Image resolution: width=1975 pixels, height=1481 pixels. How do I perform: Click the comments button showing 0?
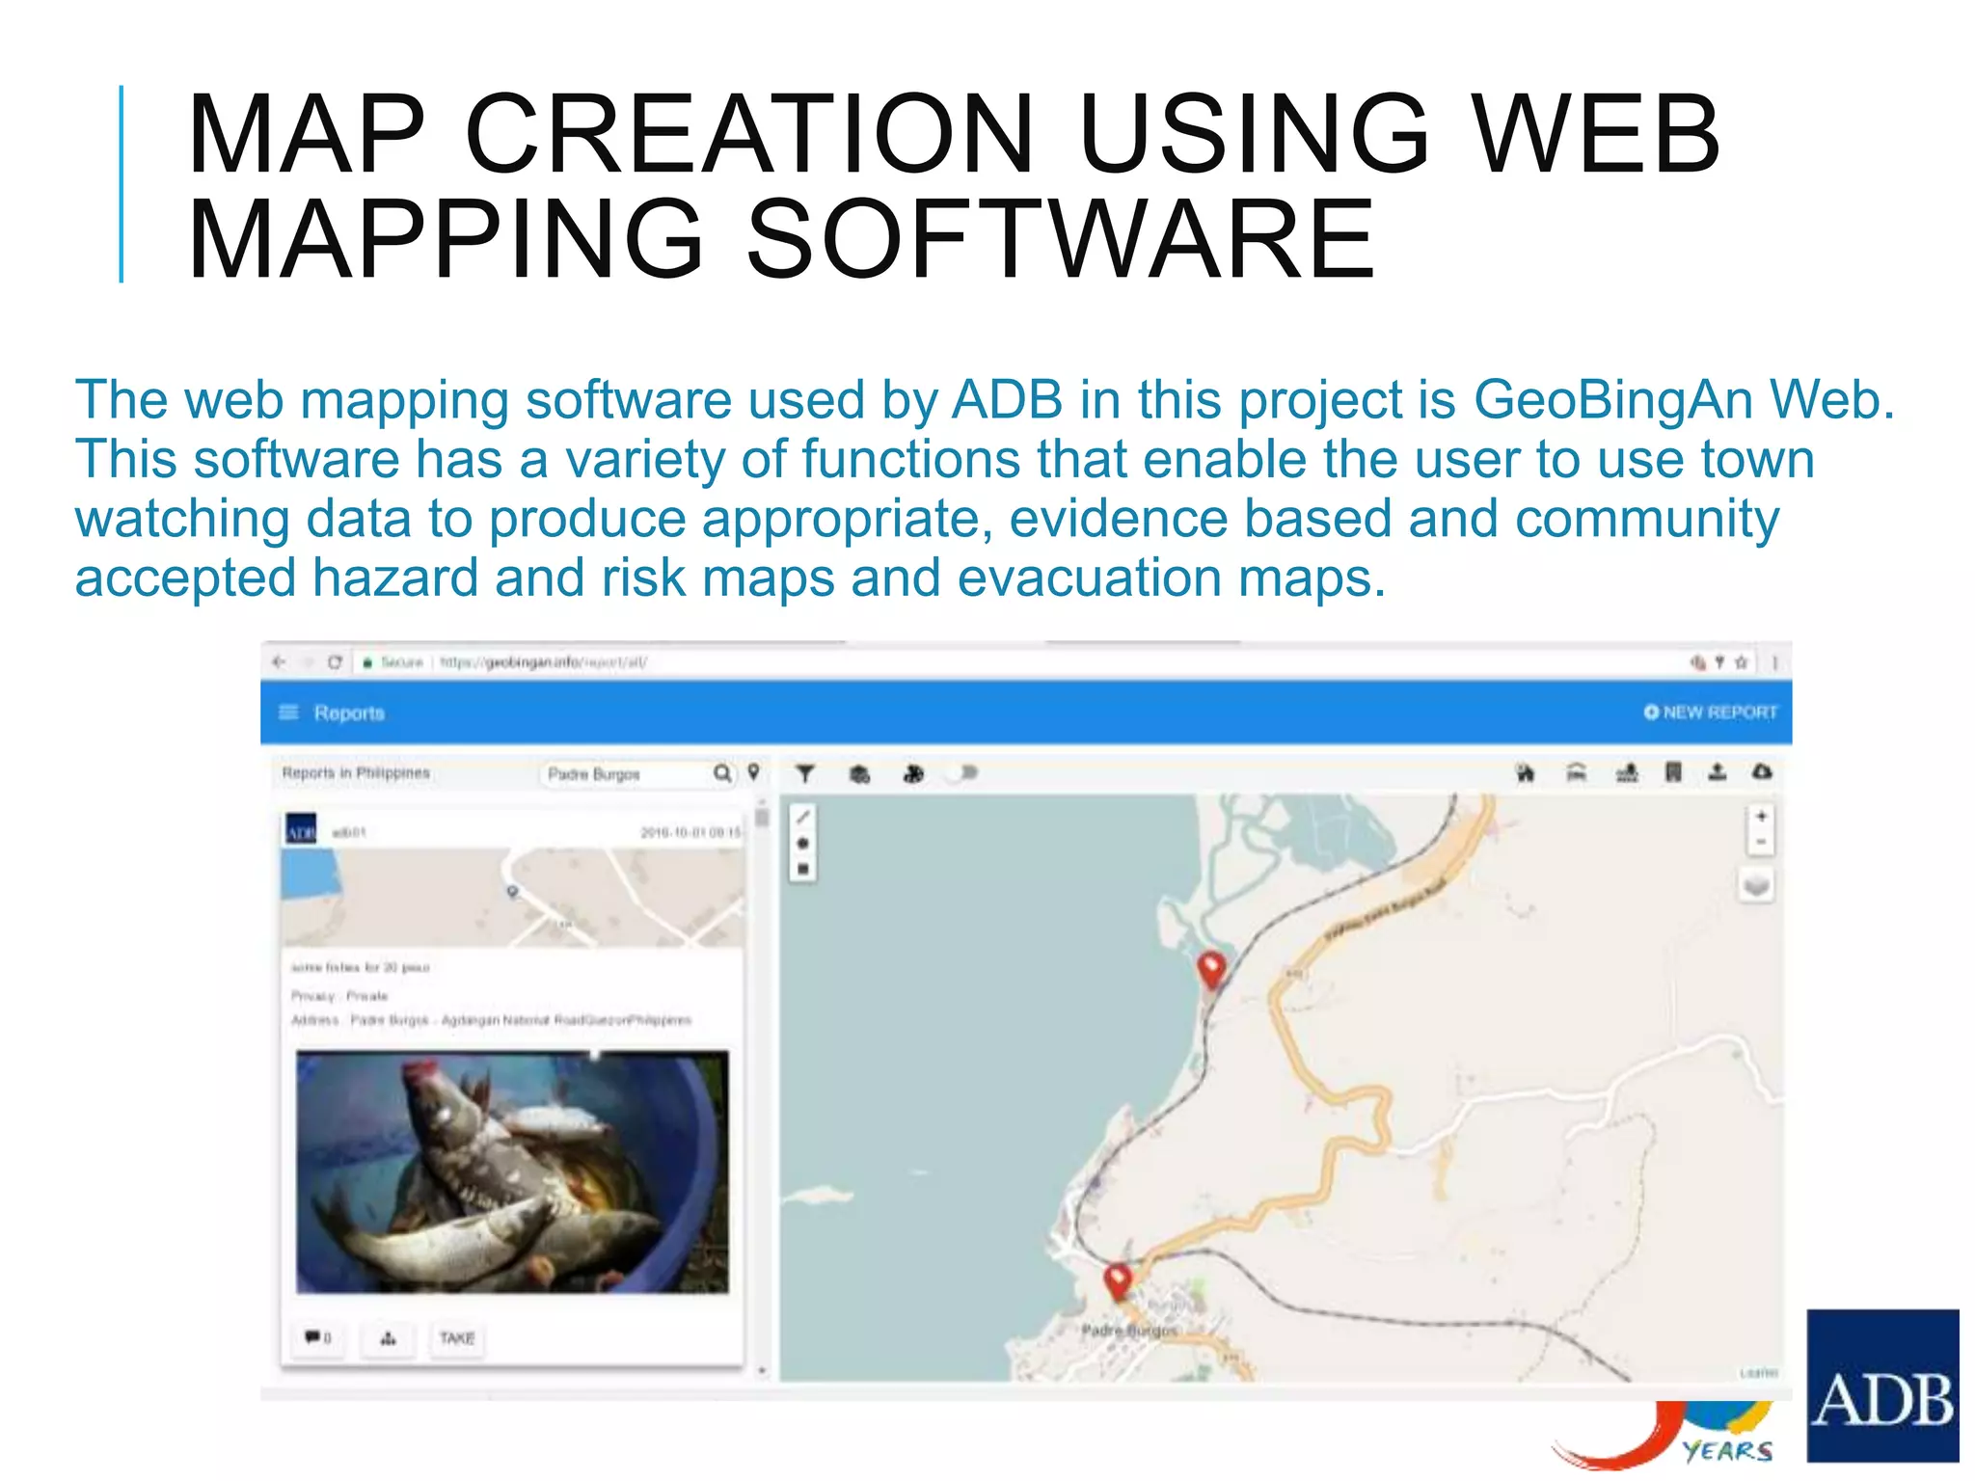318,1338
